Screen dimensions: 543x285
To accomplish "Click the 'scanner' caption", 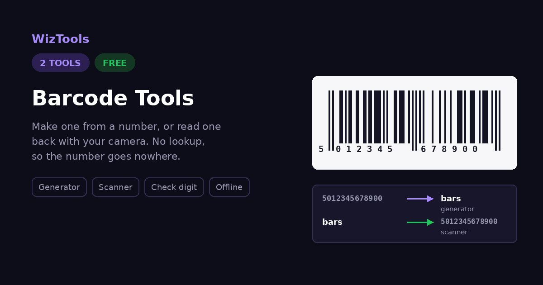I will click(x=454, y=232).
